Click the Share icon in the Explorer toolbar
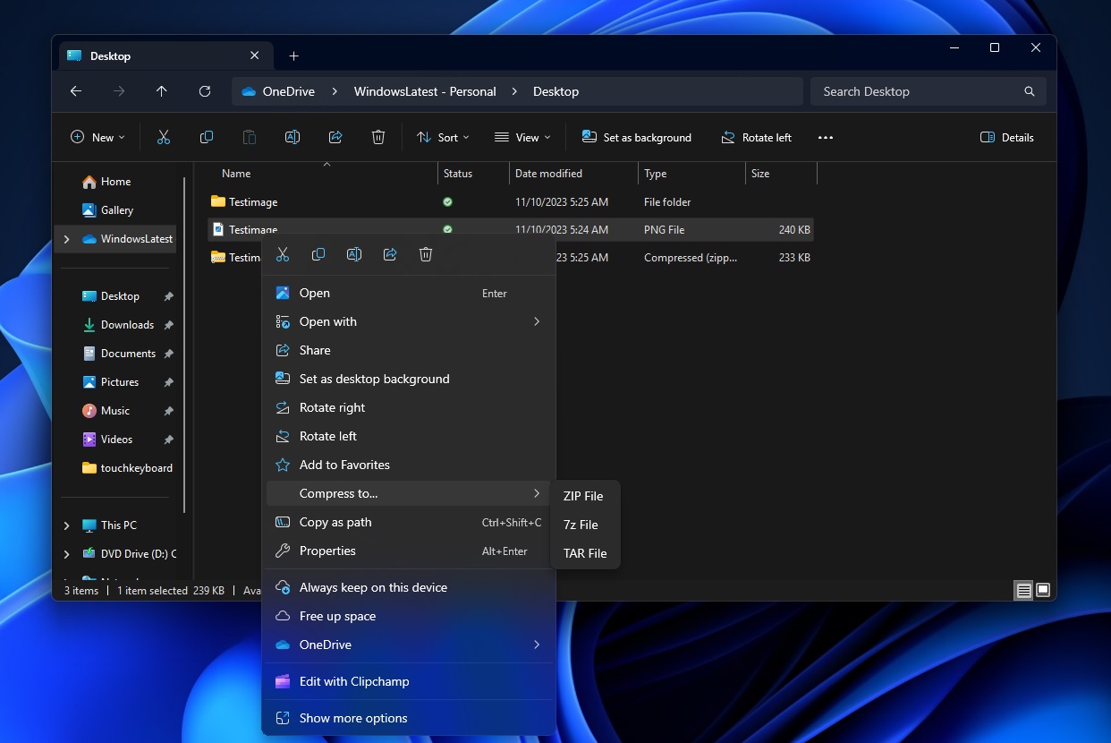The image size is (1111, 743). pyautogui.click(x=335, y=138)
